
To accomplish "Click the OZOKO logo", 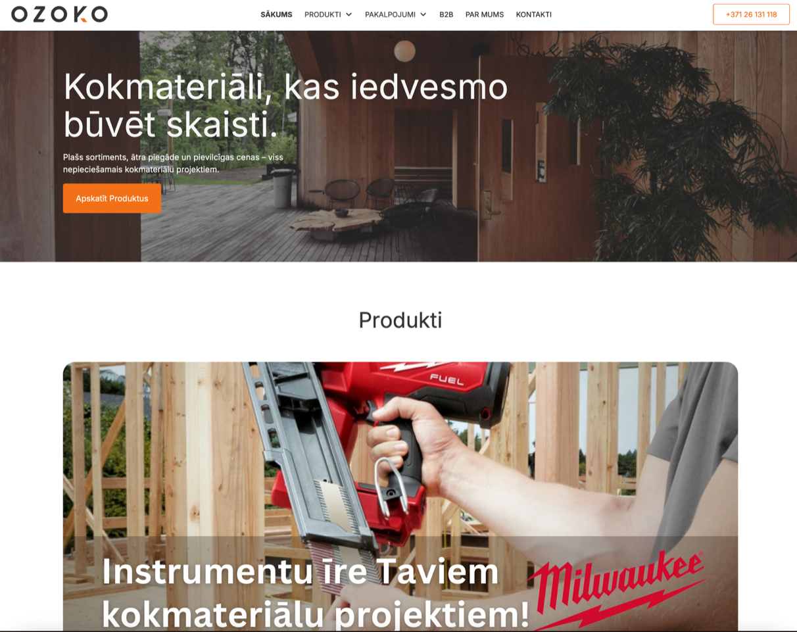I will 59,14.
